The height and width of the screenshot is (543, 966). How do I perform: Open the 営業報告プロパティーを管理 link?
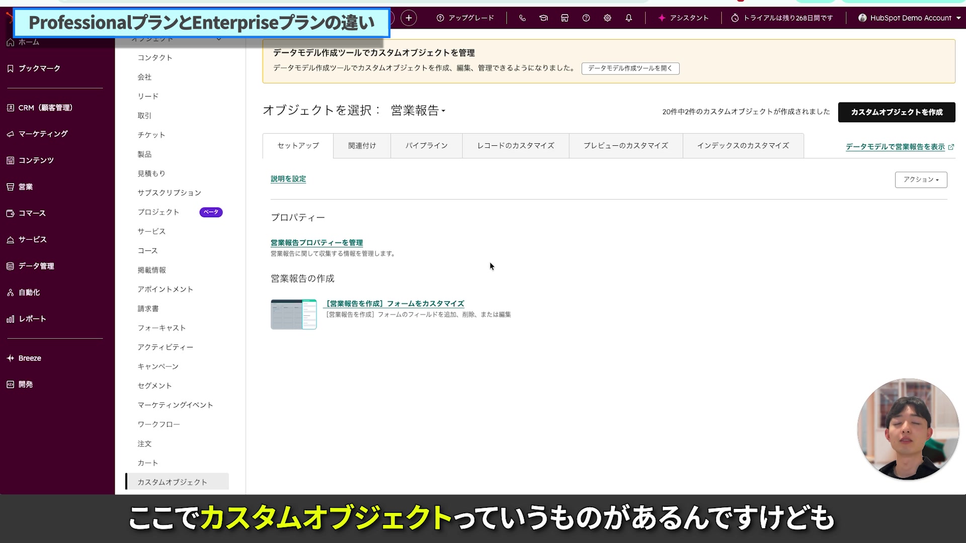point(316,242)
